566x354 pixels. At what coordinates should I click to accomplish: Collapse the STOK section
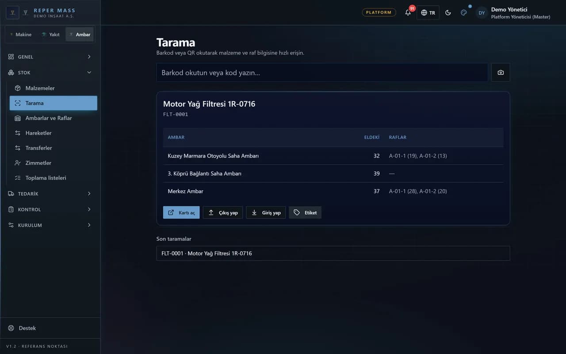pos(50,73)
